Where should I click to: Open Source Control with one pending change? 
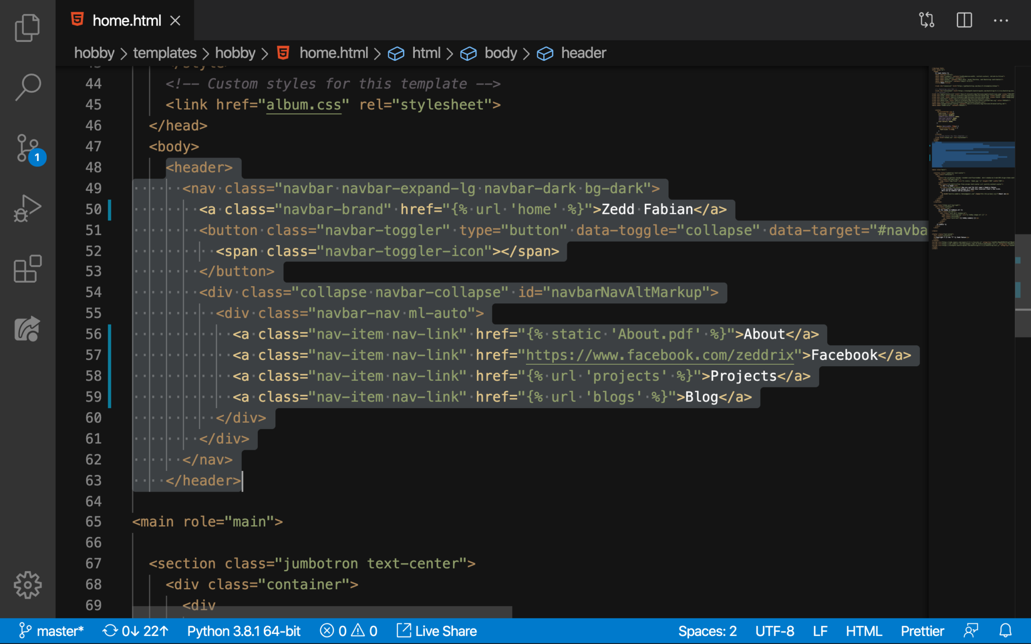pos(29,149)
